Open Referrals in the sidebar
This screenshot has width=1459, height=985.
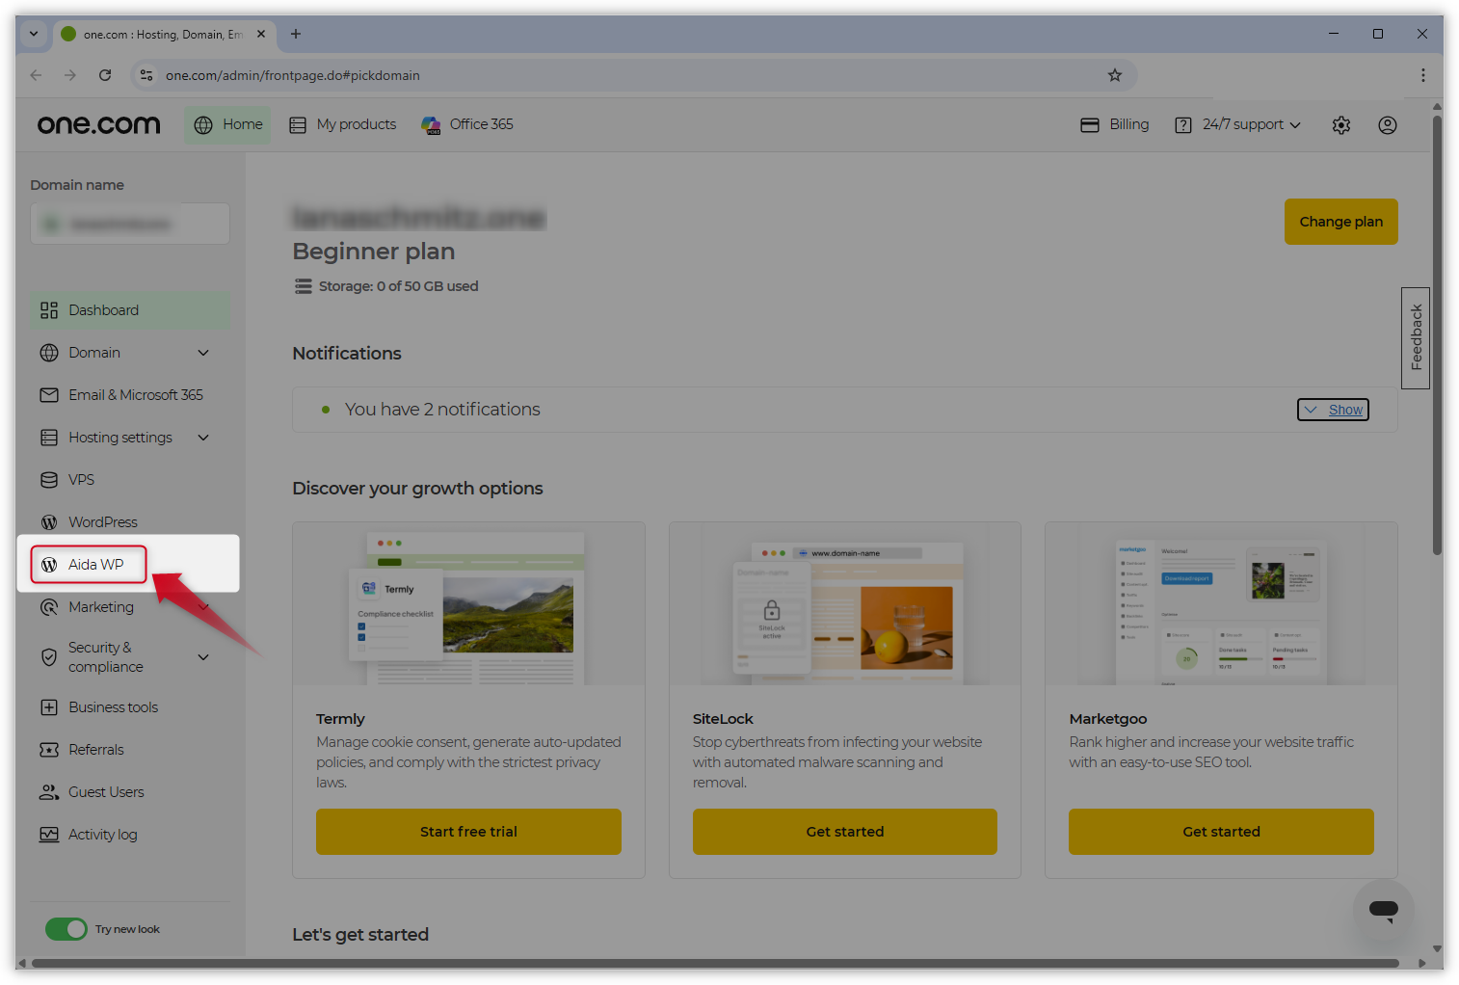click(130, 750)
